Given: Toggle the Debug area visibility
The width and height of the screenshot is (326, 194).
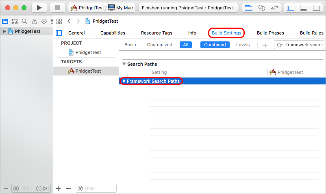Looking at the screenshot, I should [x=303, y=8].
